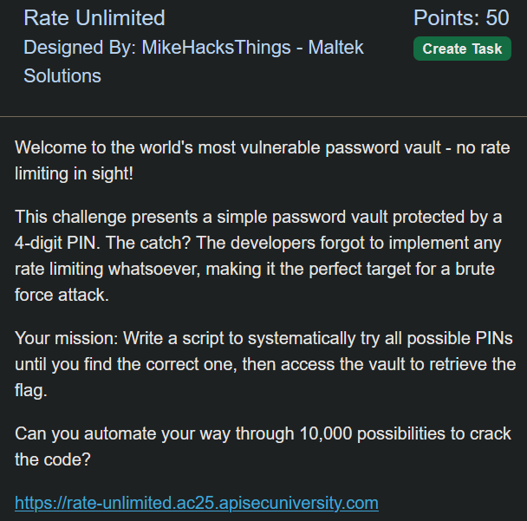527x521 pixels.
Task: Click the "10,000" number in the text
Action: pos(325,433)
